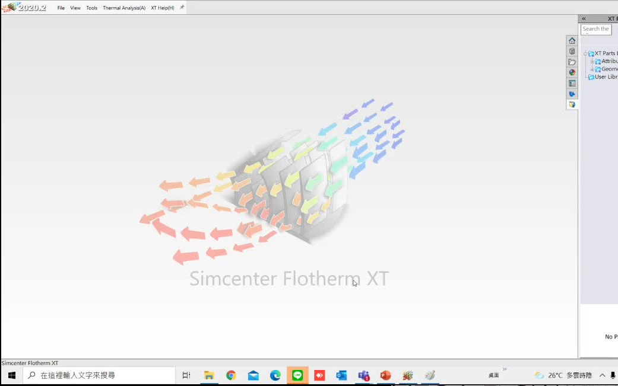Image resolution: width=618 pixels, height=386 pixels.
Task: Open the Tools menu
Action: pyautogui.click(x=92, y=8)
